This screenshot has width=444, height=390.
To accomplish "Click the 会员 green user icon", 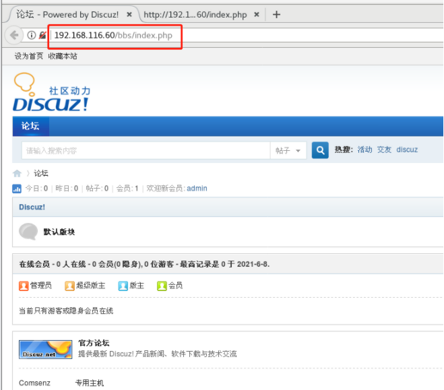I will tap(162, 286).
